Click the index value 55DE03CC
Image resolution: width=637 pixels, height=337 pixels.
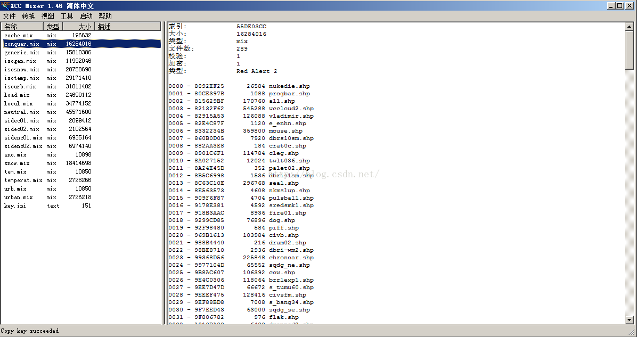click(251, 27)
